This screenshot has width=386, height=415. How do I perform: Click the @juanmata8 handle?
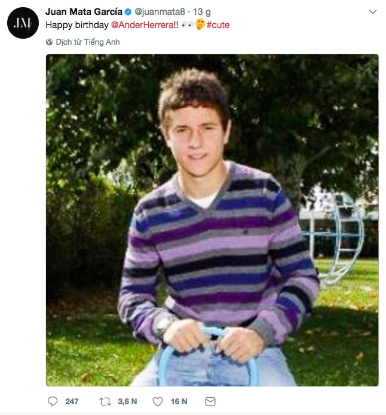click(160, 12)
